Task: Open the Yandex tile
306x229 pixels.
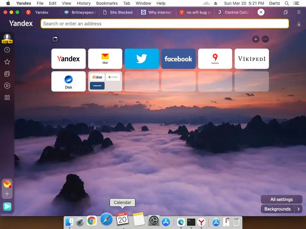Action: (68, 59)
